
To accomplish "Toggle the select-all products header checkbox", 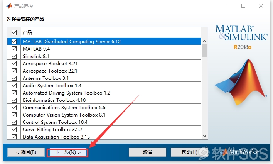I will 14,32.
